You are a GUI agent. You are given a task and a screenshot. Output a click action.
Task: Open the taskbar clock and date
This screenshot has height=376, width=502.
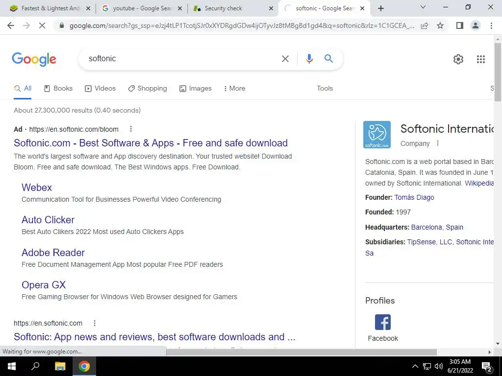(460, 366)
